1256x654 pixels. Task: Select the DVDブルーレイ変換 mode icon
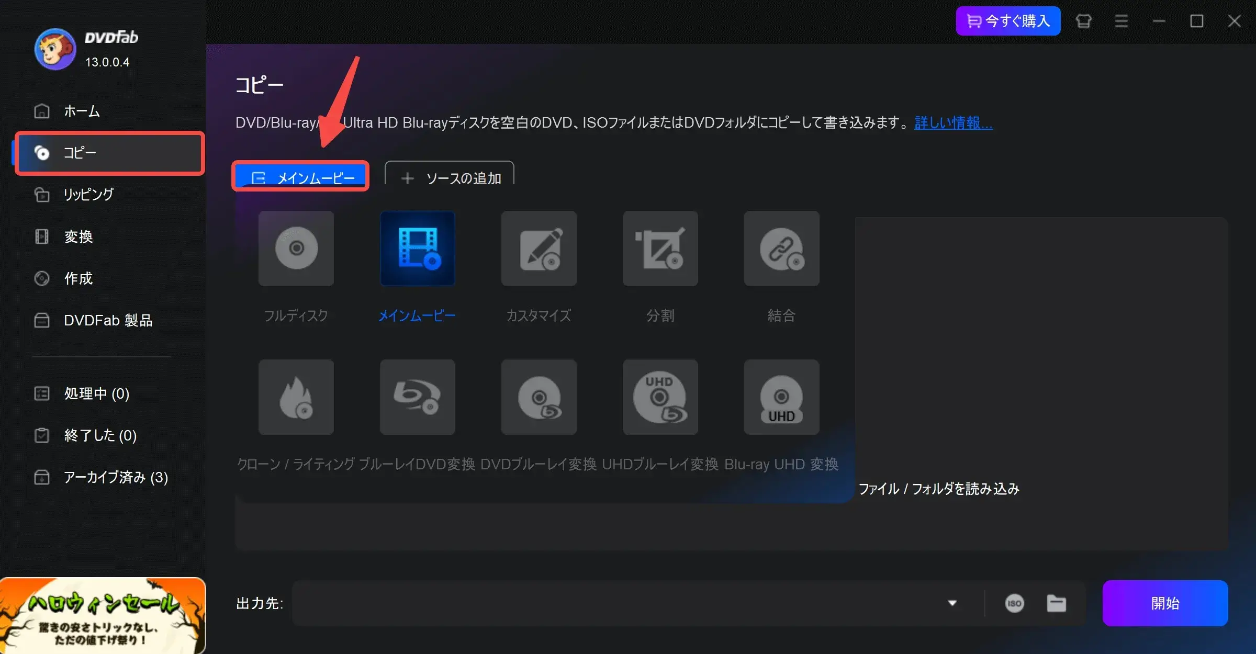(539, 397)
